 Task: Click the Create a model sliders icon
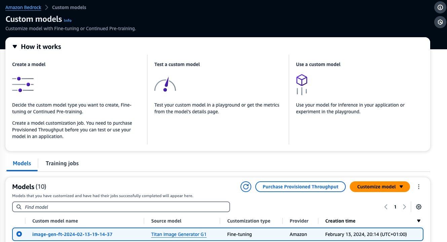(x=23, y=84)
